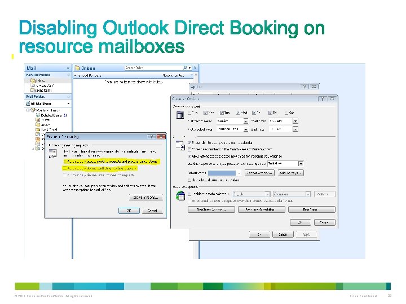Collapse the Favorite Folders section
This screenshot has height=304, width=406.
click(x=68, y=75)
